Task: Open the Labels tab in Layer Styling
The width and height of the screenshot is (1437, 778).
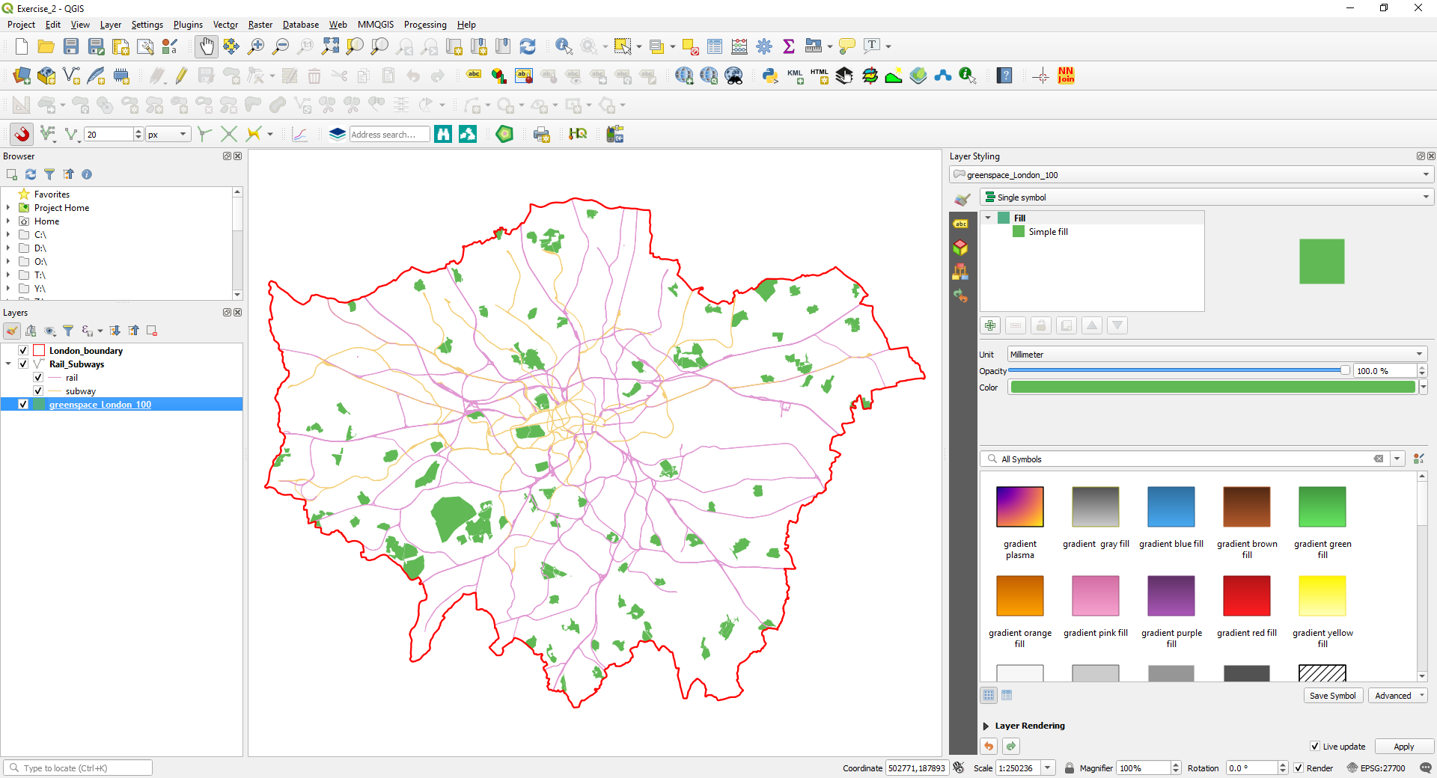Action: 961,224
